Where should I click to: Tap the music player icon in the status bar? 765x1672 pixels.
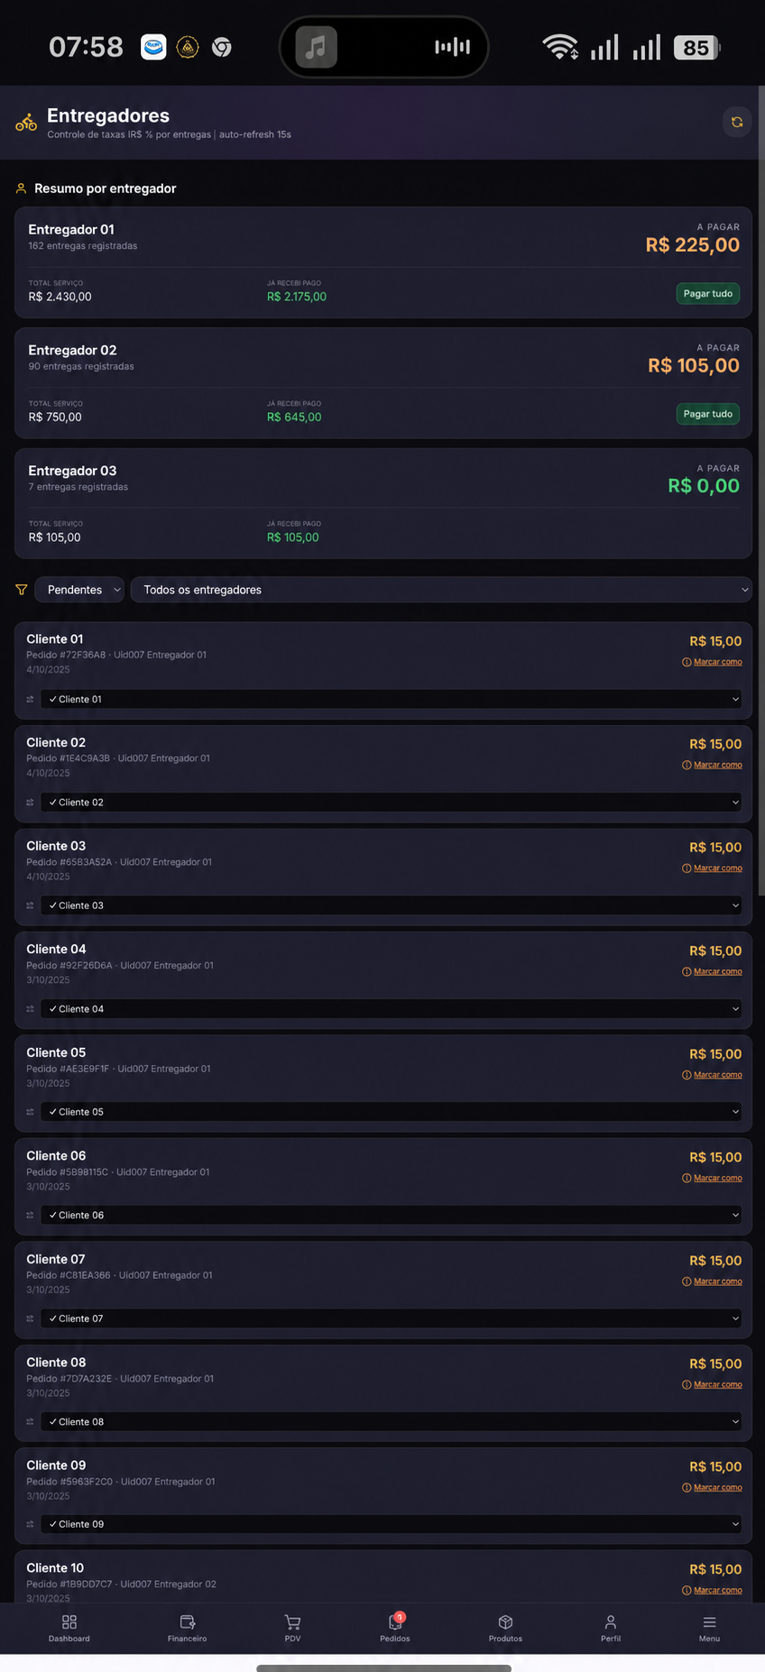pyautogui.click(x=316, y=47)
